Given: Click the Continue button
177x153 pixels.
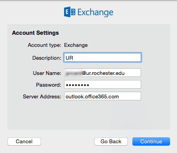Looking at the screenshot, I should [x=151, y=141].
